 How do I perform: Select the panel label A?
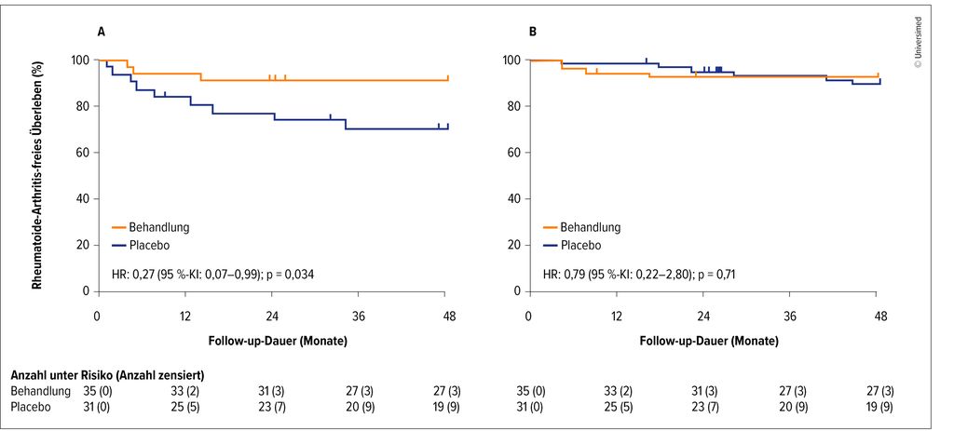pos(102,32)
